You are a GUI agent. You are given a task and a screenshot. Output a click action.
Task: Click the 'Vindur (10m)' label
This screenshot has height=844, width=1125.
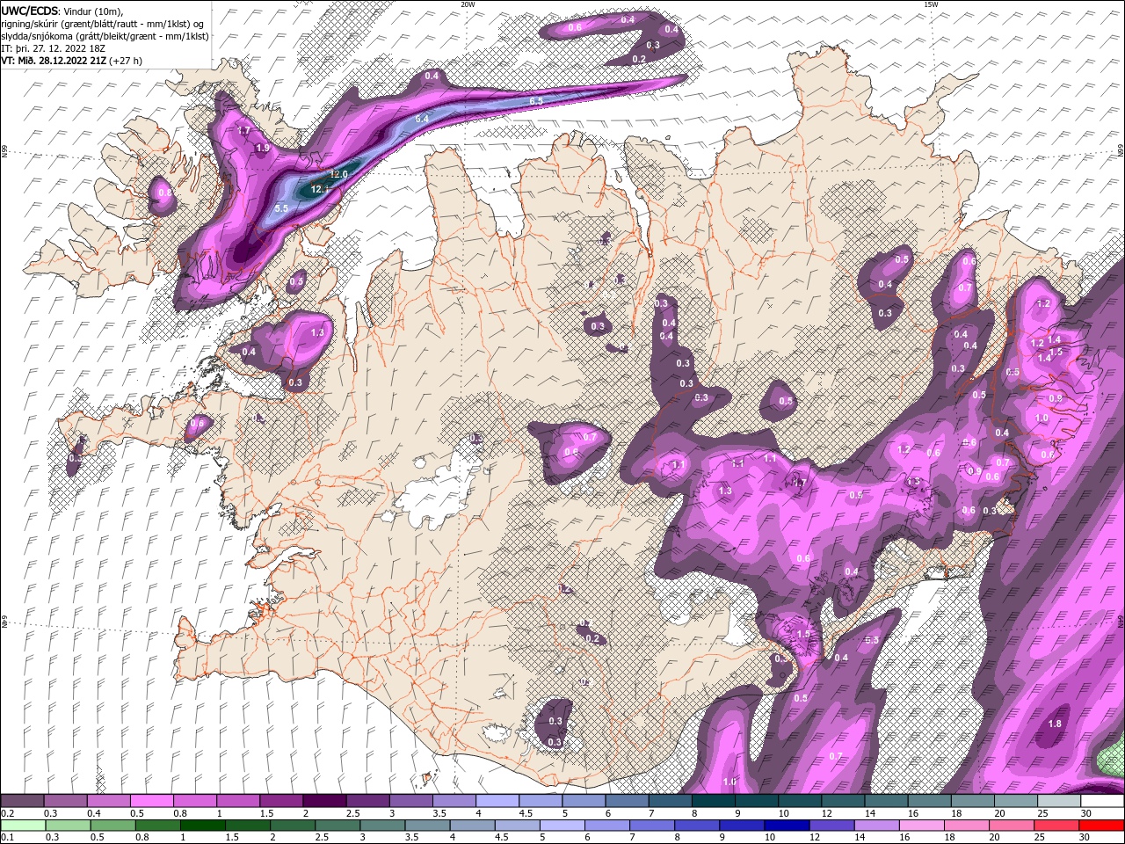coord(94,11)
